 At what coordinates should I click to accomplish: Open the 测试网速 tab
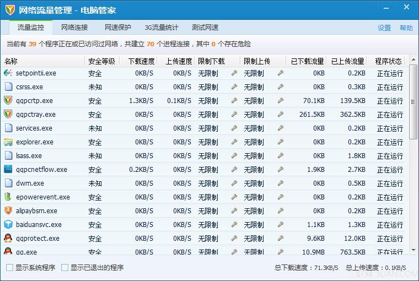pyautogui.click(x=205, y=27)
